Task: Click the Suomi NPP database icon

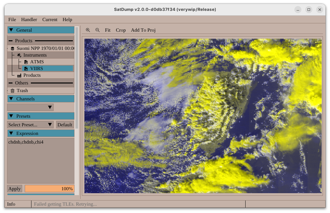Action: click(13, 48)
